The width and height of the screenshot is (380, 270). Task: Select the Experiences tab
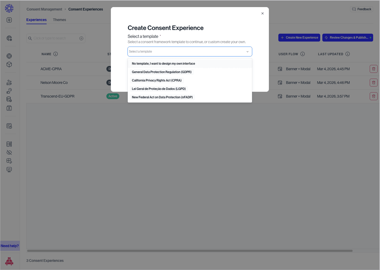pos(36,20)
